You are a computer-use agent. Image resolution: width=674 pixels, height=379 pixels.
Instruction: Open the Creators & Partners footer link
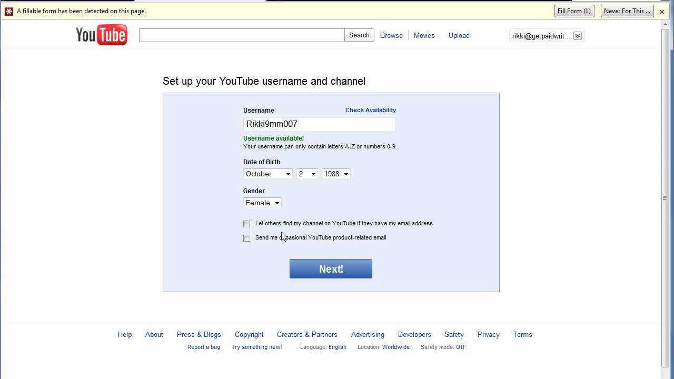(x=307, y=334)
